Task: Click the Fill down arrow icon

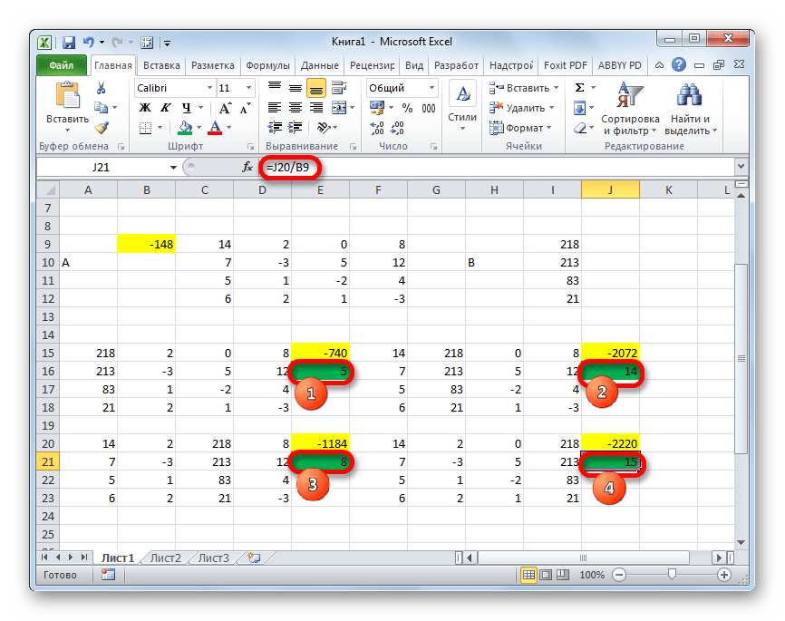Action: (x=579, y=108)
